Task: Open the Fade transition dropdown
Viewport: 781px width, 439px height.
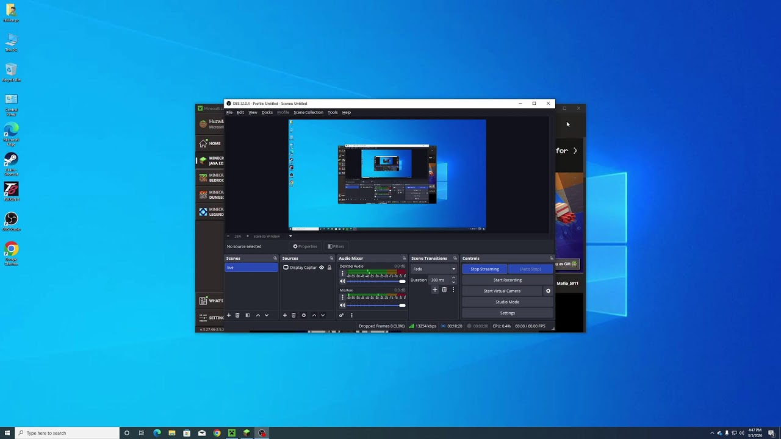Action: tap(434, 269)
